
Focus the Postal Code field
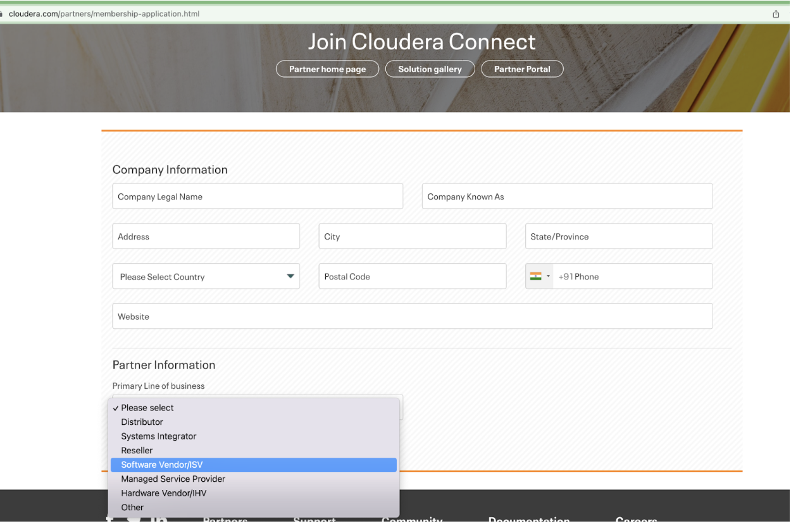(413, 276)
